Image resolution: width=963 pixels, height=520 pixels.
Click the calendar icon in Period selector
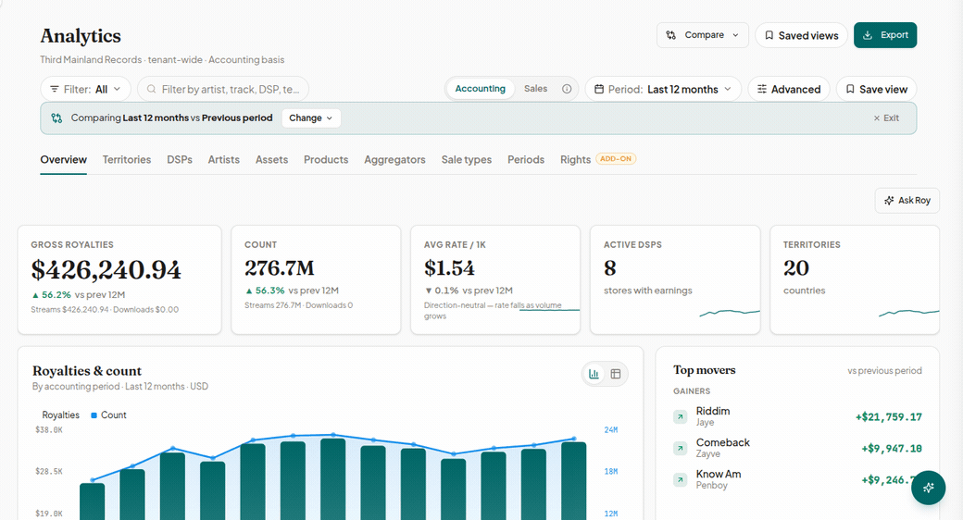pyautogui.click(x=599, y=89)
